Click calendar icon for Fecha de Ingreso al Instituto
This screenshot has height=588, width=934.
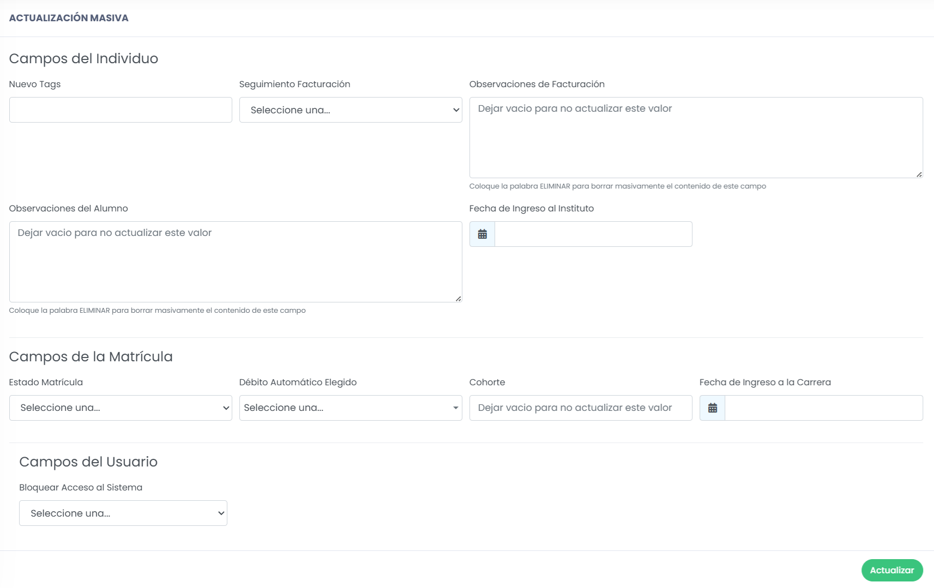pyautogui.click(x=482, y=234)
